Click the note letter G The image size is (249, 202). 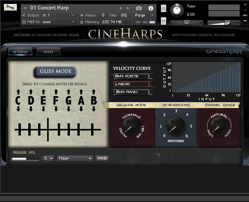(68, 101)
